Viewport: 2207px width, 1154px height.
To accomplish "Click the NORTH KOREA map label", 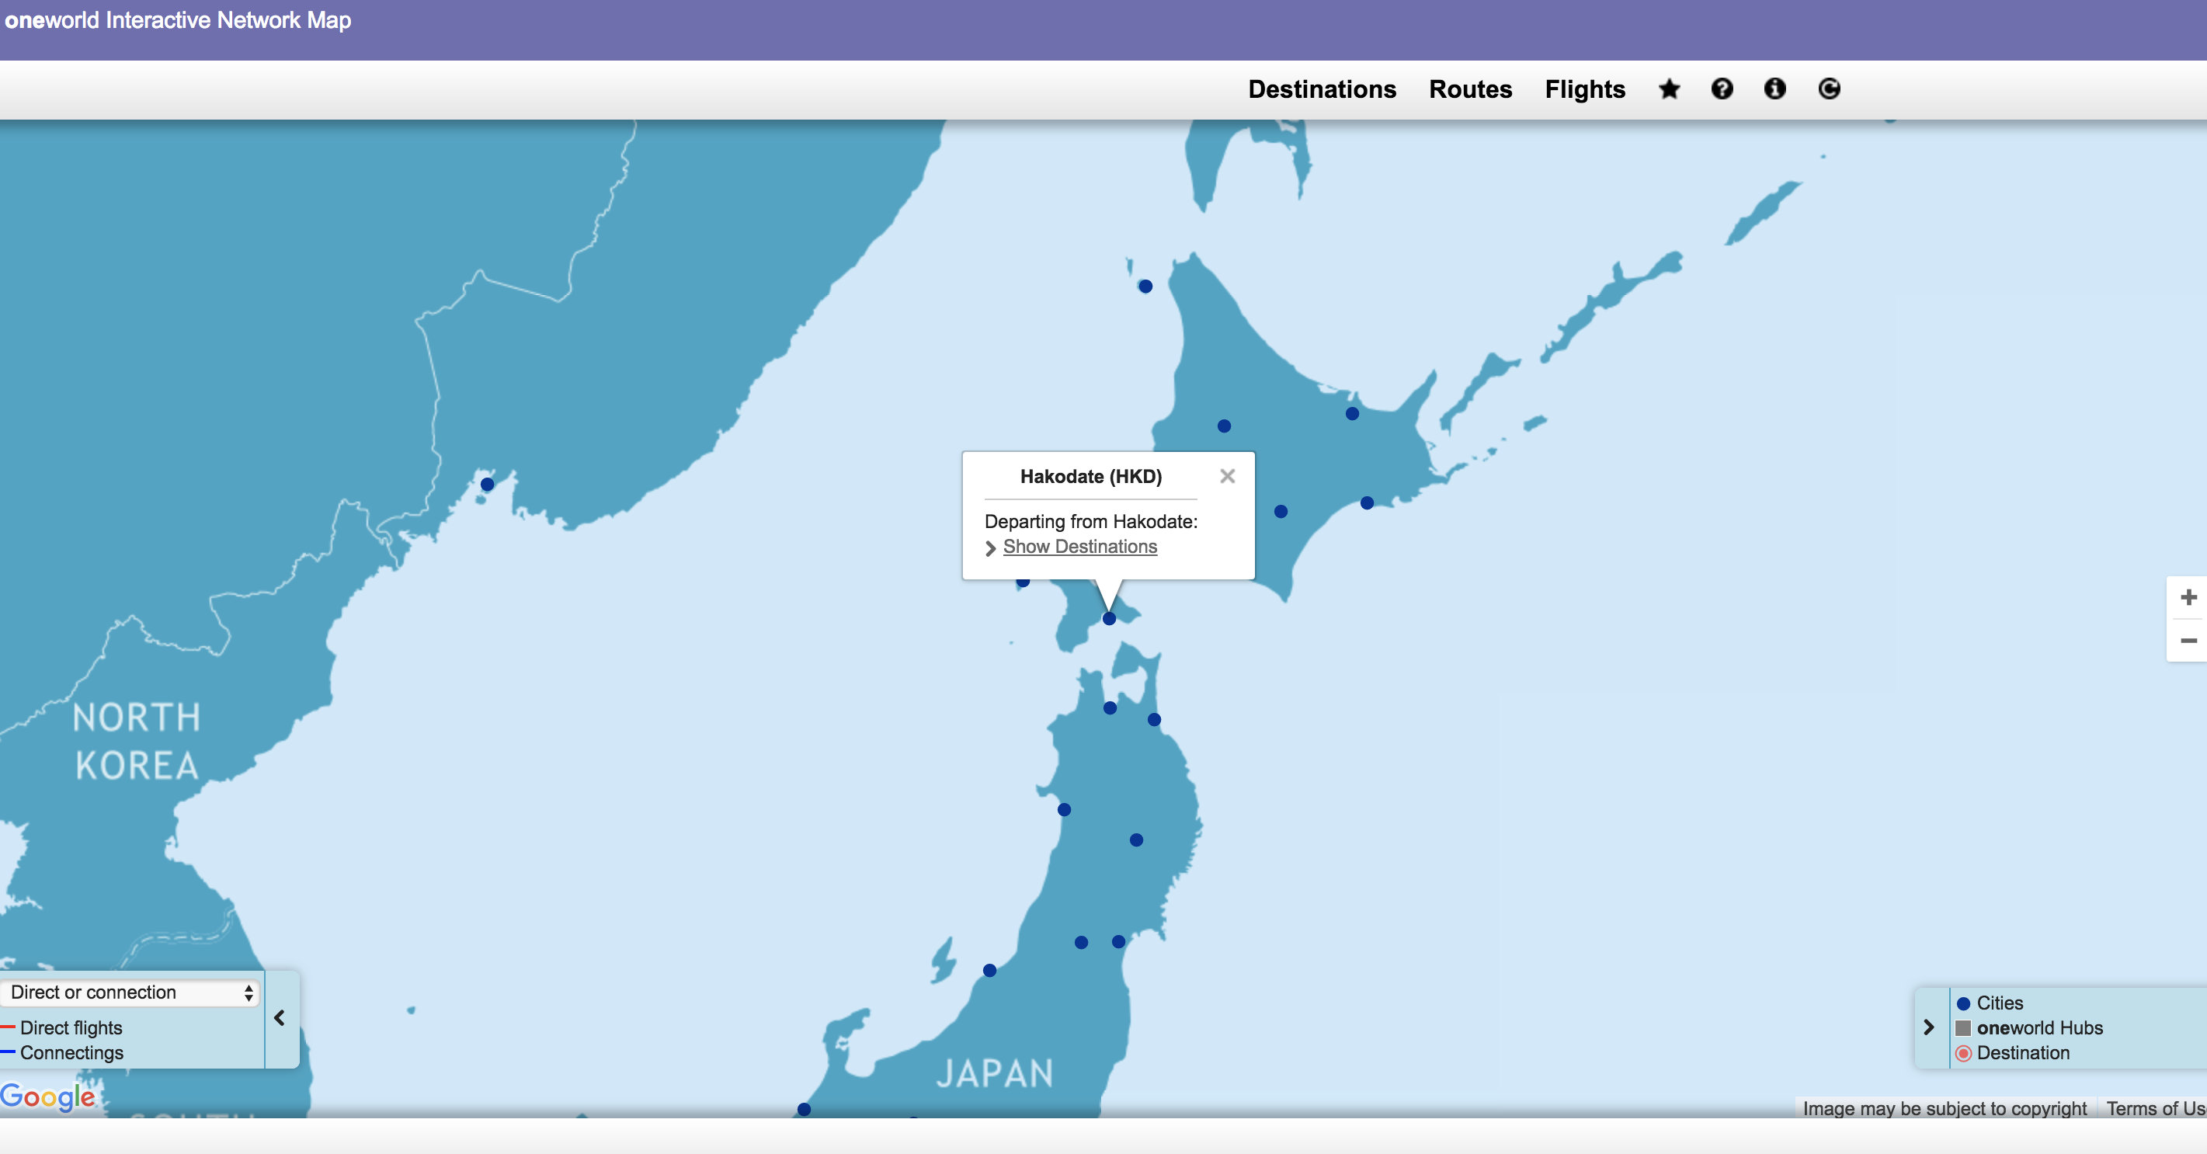I will (136, 741).
